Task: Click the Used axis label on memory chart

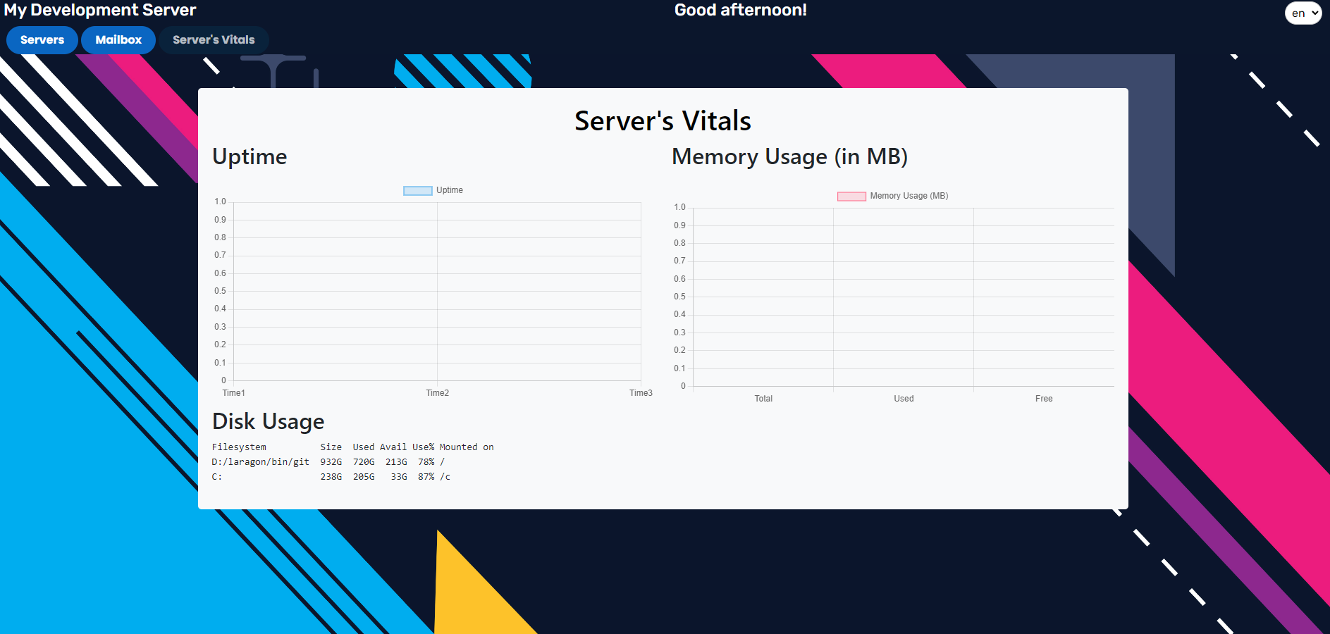Action: (x=904, y=399)
